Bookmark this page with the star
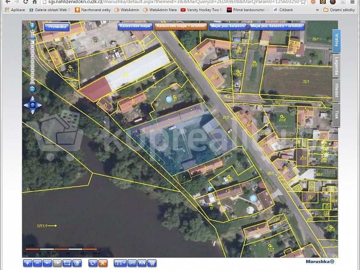 [303, 2]
